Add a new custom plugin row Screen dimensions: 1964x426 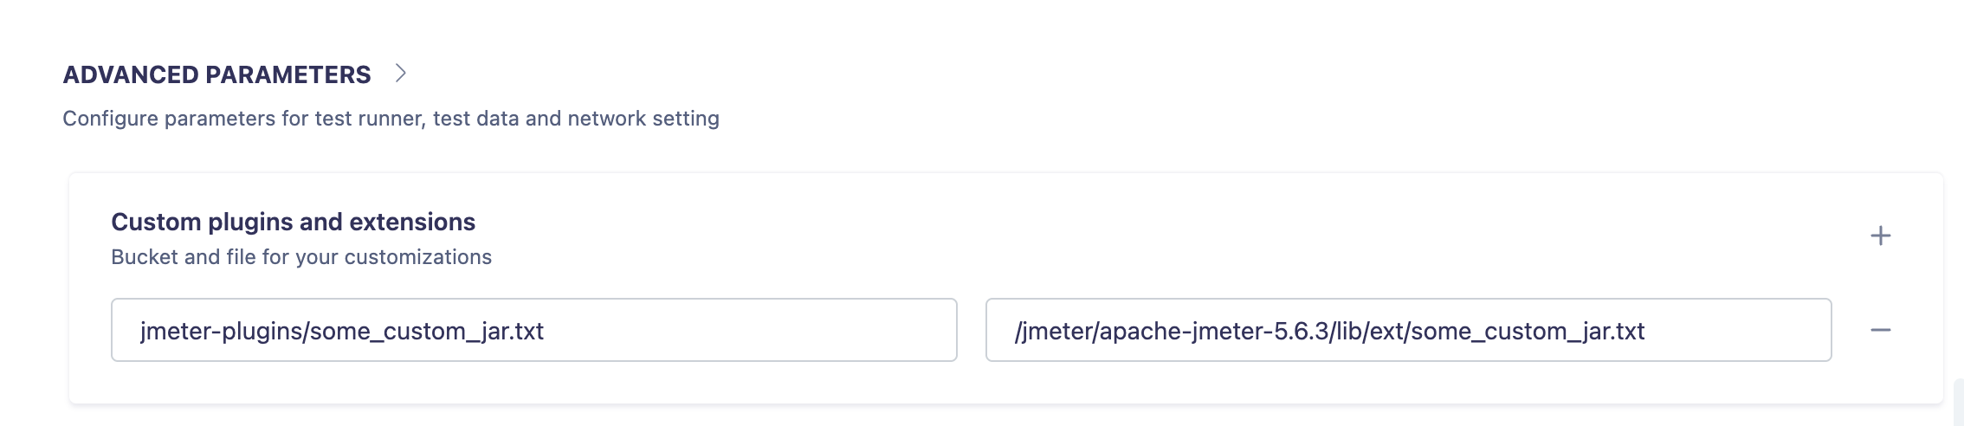(1880, 236)
